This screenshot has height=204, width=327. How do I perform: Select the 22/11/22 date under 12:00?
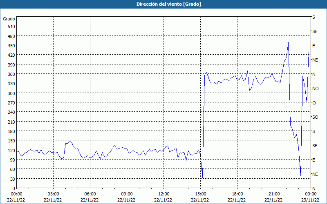pos(163,200)
